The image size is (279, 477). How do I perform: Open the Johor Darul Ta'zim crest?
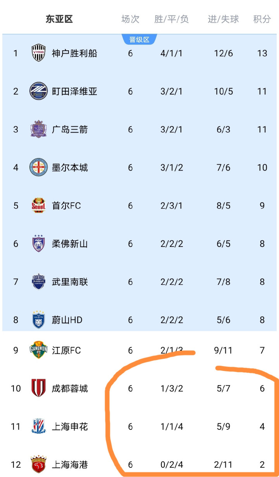(x=39, y=244)
